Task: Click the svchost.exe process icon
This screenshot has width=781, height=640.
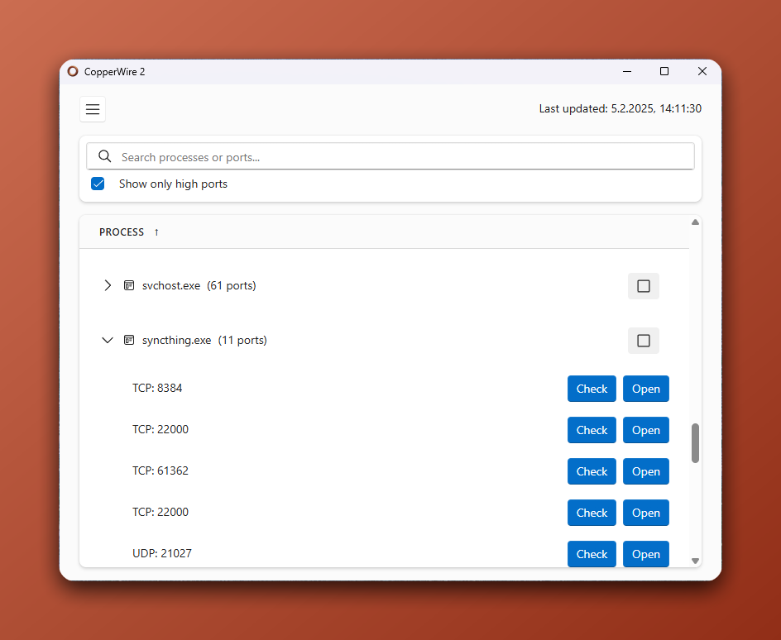Action: tap(129, 285)
